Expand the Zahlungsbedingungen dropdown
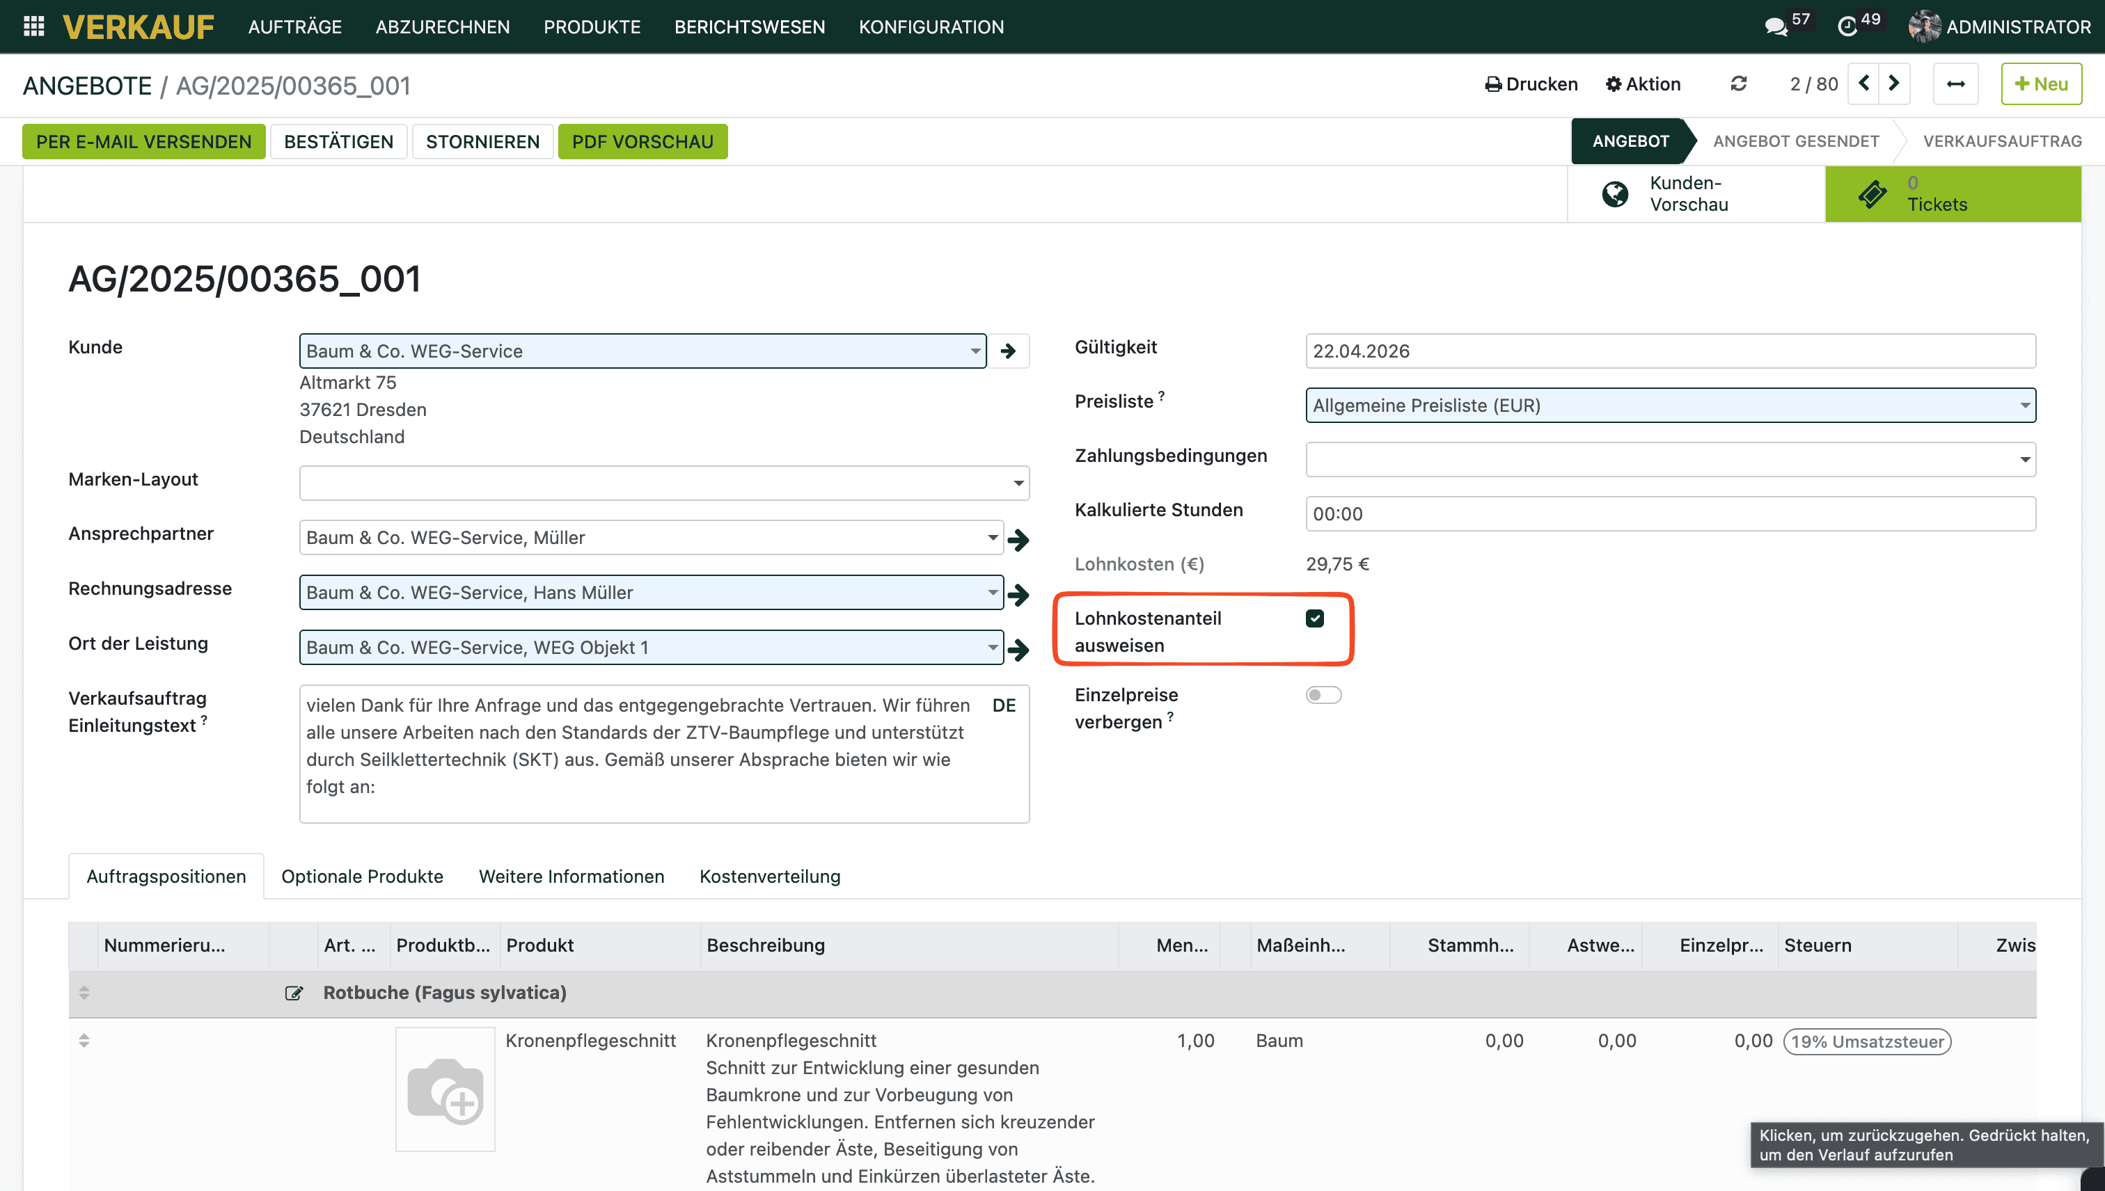Screen dimensions: 2105x1191 [x=2025, y=460]
